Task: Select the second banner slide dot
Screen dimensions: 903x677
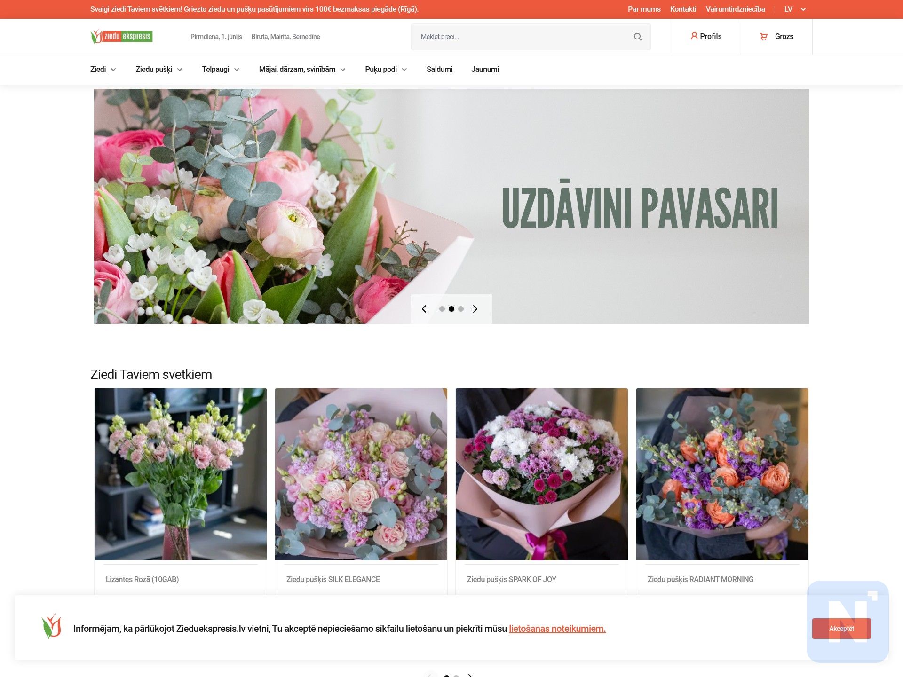Action: point(451,309)
